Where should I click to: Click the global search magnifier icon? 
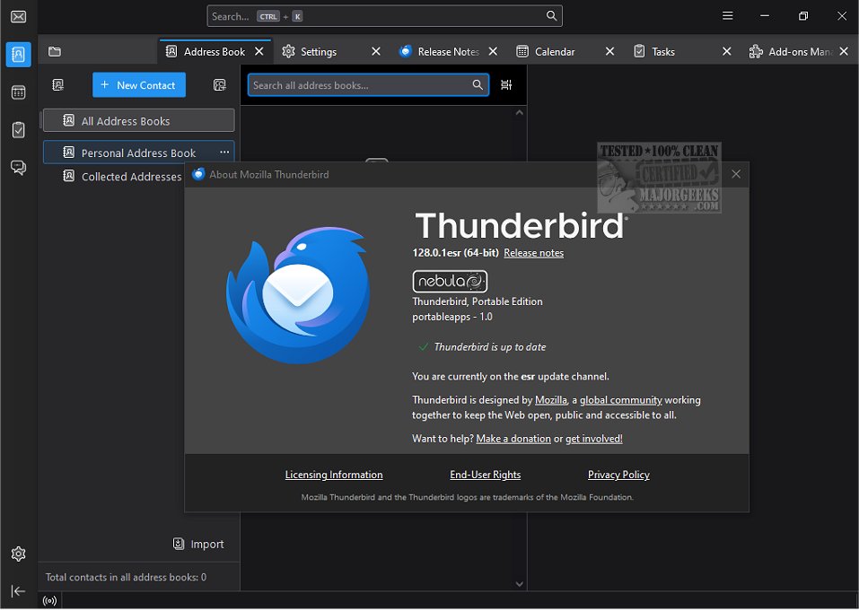point(552,16)
